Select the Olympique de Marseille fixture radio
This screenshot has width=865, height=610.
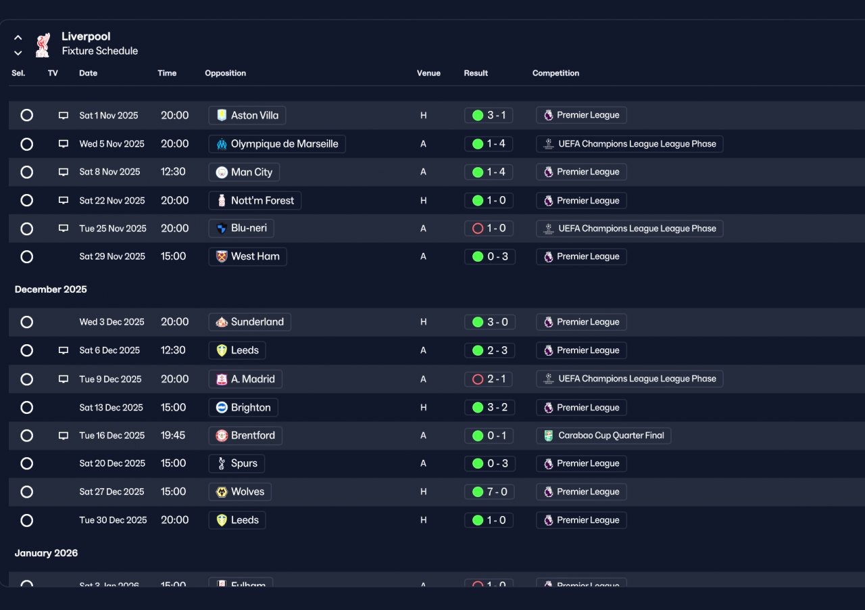click(x=26, y=144)
